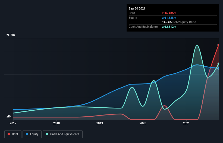Click the 2021 x-axis label
Screen dimensions: 223x143
tap(186, 123)
